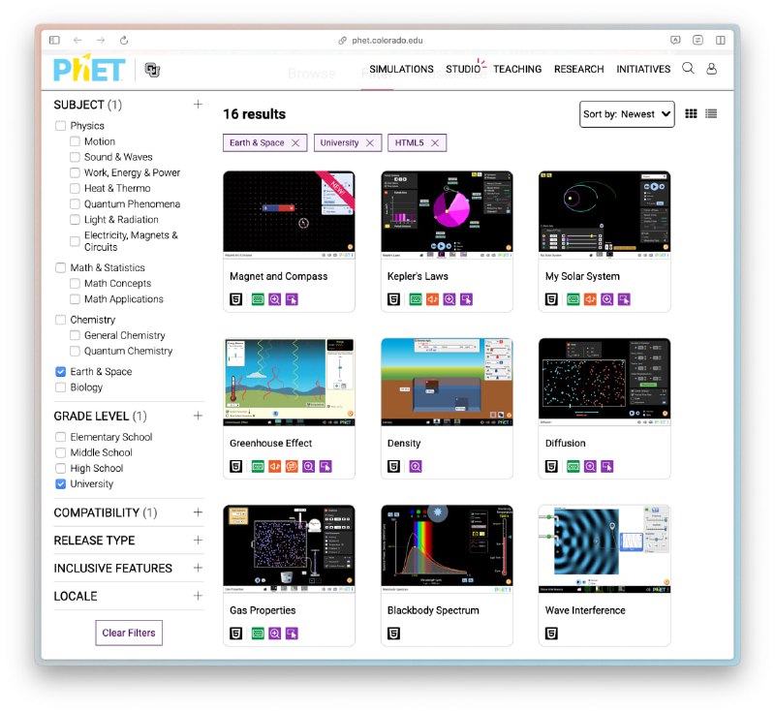Remove the HTML5 filter chip

tap(435, 142)
